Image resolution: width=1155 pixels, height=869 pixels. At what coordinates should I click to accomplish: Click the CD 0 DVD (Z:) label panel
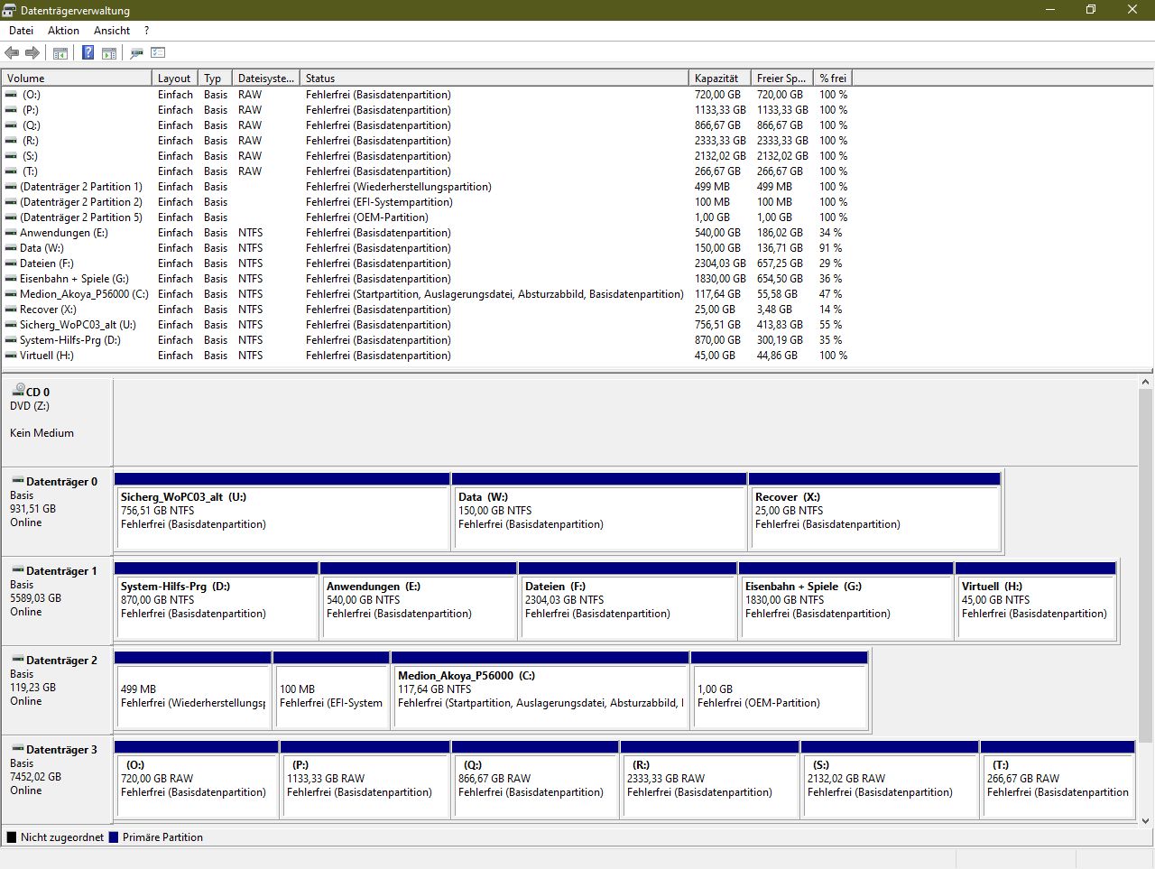(x=57, y=421)
